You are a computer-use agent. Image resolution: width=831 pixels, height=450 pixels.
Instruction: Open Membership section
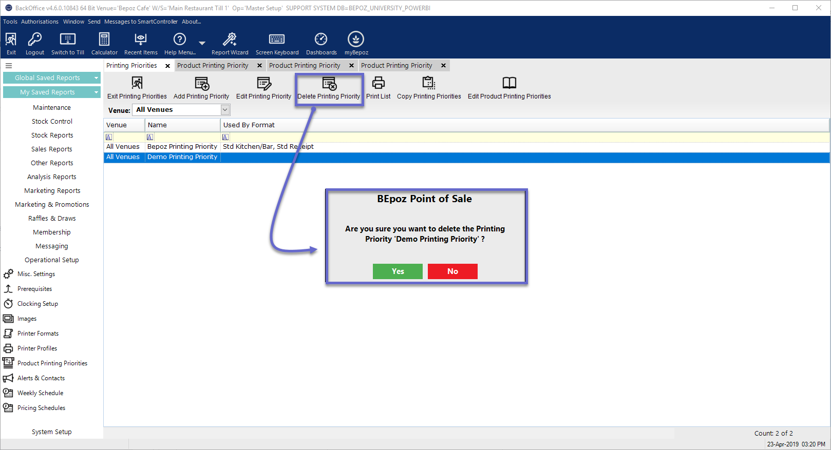tap(52, 232)
